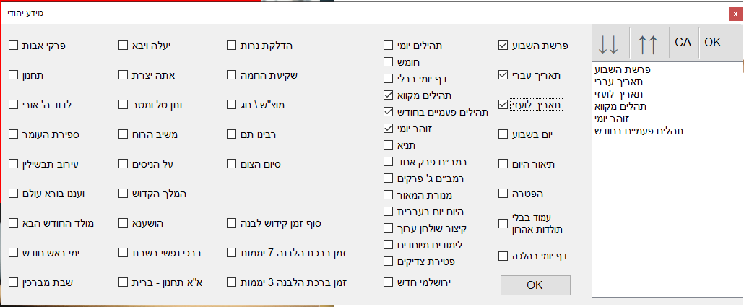Screen dimensions: 744x307
Task: Check the הדלקת נרות checkbox
Action: (232, 46)
